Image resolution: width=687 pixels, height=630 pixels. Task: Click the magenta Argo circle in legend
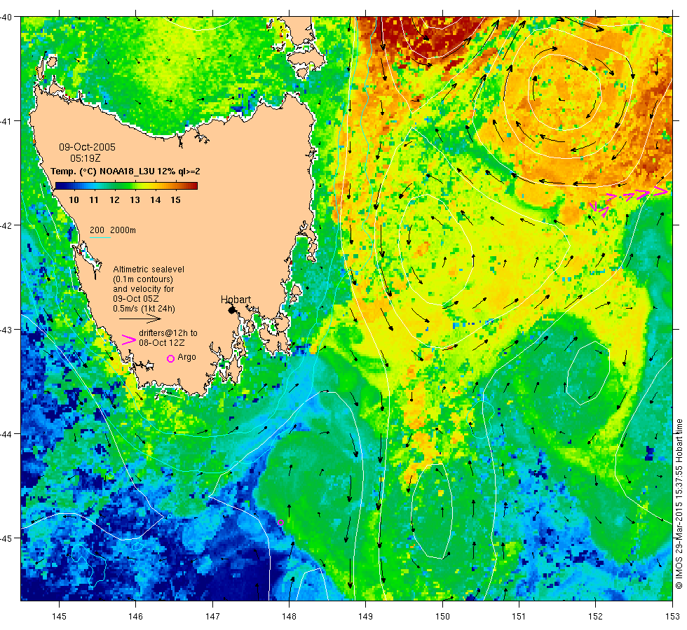[x=171, y=358]
